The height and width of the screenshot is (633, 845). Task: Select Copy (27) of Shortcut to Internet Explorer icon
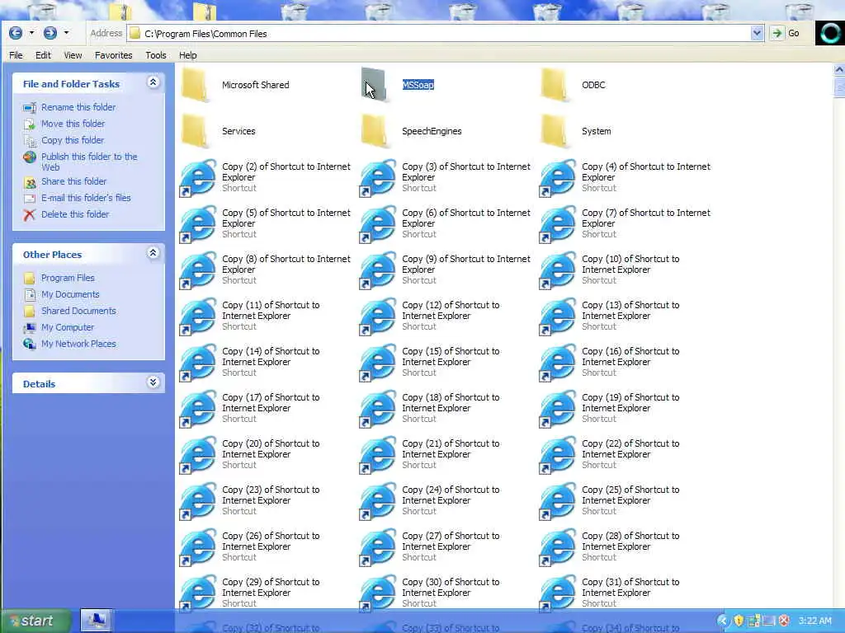pos(378,548)
